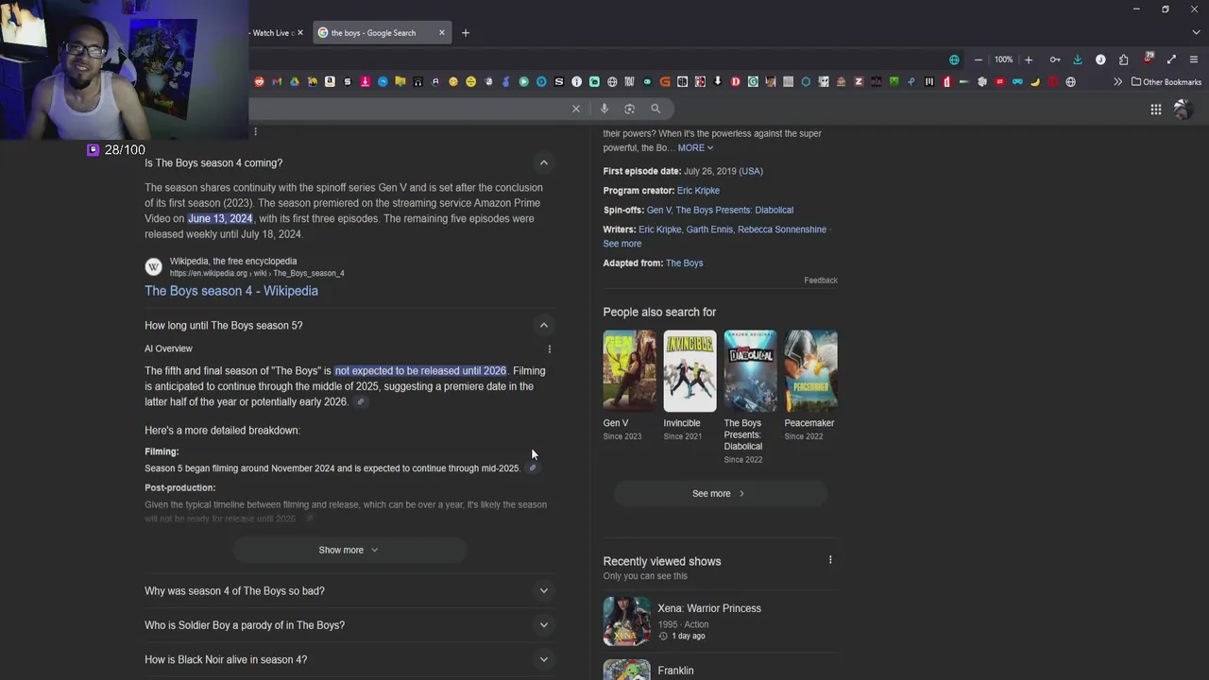Open the Invincible poster thumbnail
Viewport: 1209px width, 680px height.
click(x=690, y=370)
